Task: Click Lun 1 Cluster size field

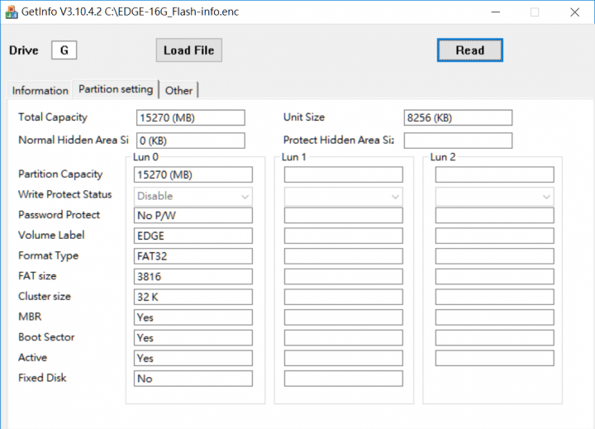Action: 344,297
